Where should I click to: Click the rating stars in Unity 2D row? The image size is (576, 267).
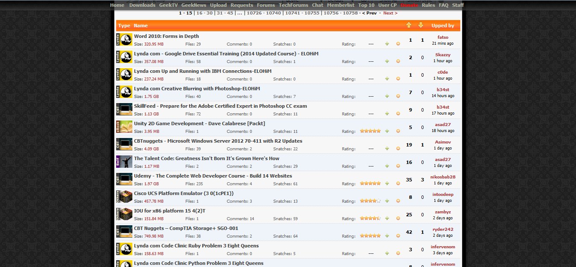[x=370, y=131]
